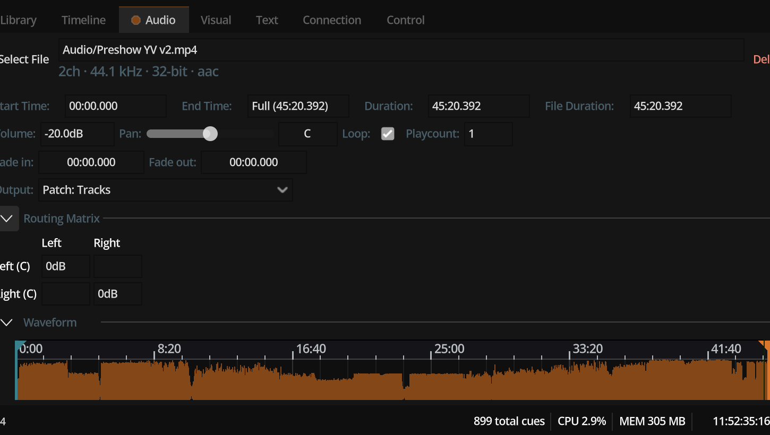770x435 pixels.
Task: Edit the Left-to-Left 0dB routing cell
Action: pyautogui.click(x=66, y=266)
